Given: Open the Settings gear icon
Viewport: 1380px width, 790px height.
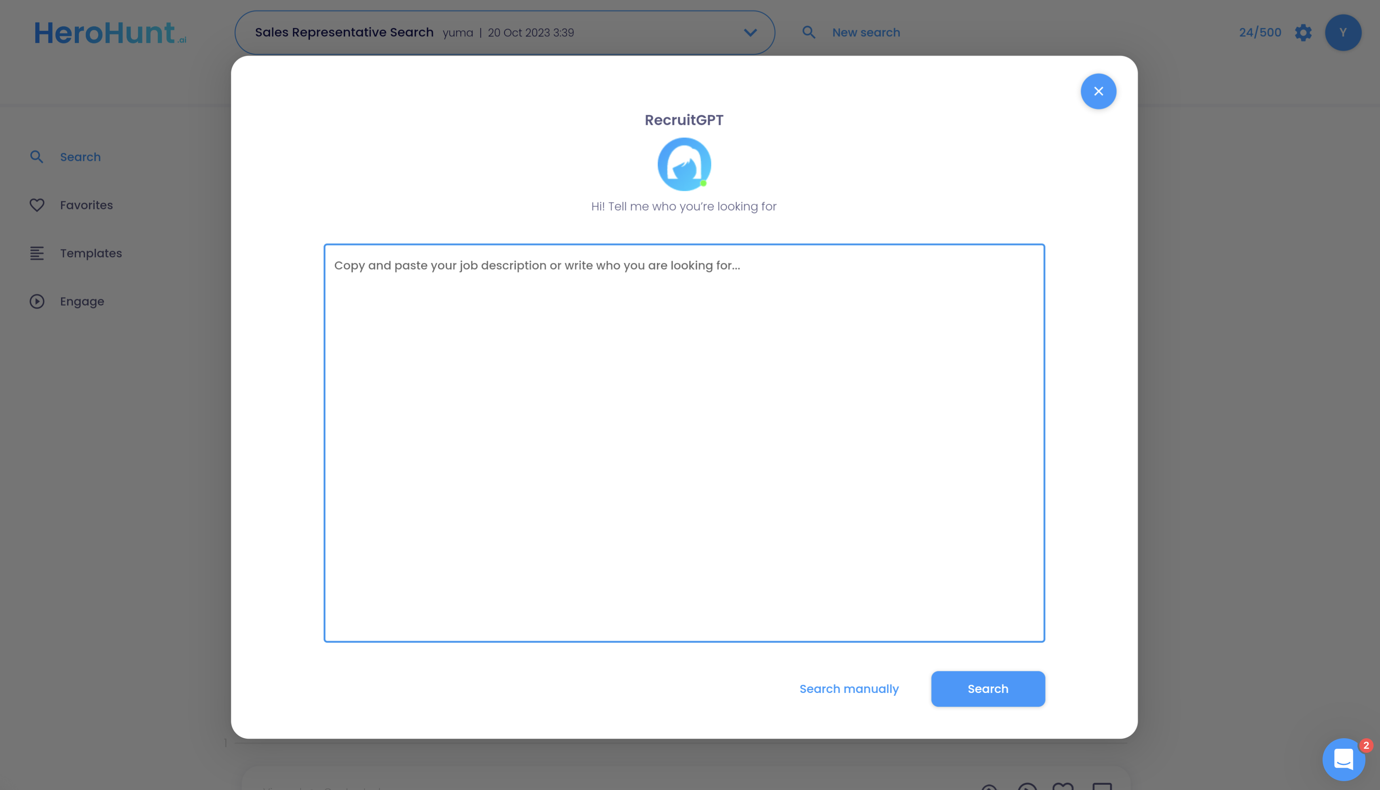Looking at the screenshot, I should (1303, 32).
